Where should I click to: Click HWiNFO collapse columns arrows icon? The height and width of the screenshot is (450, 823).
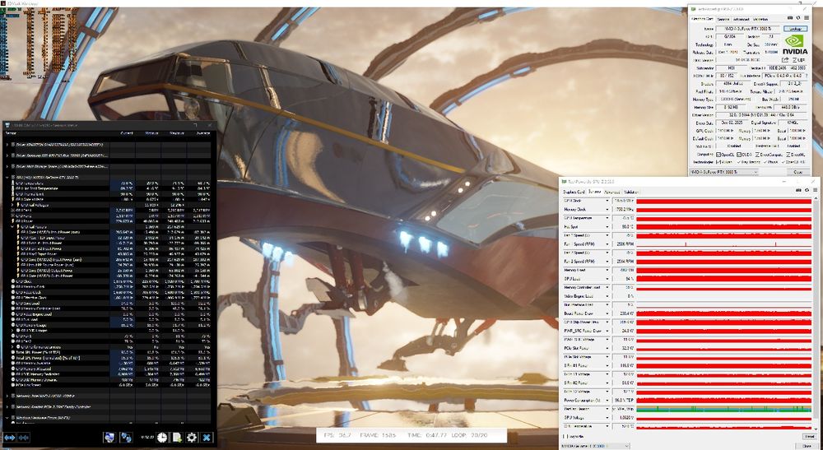(x=23, y=438)
